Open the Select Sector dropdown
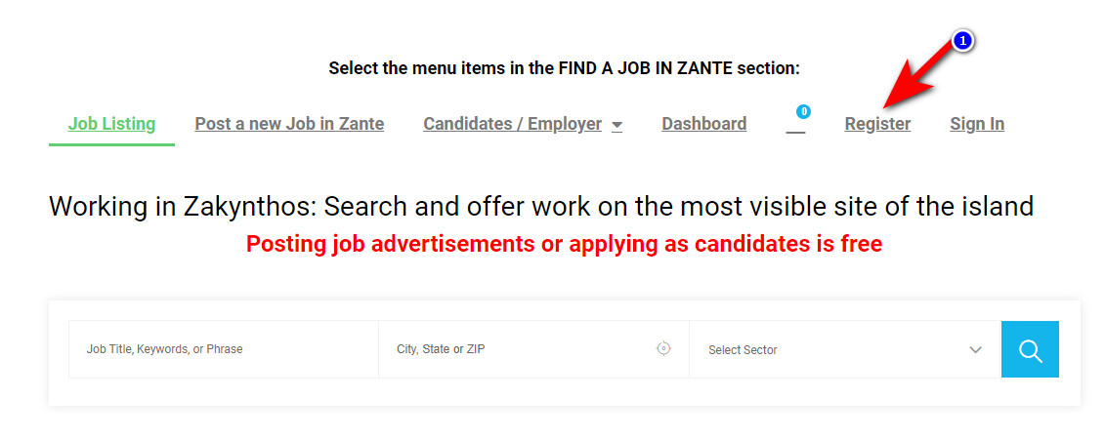This screenshot has width=1105, height=439. click(x=830, y=349)
